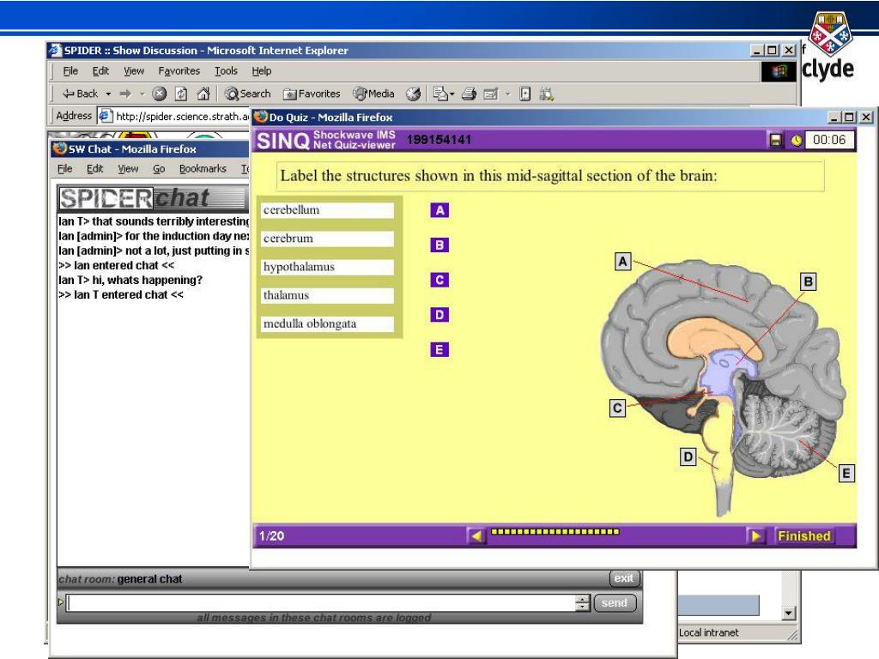The image size is (879, 659).
Task: Click label E on the brain diagram
Action: 846,474
